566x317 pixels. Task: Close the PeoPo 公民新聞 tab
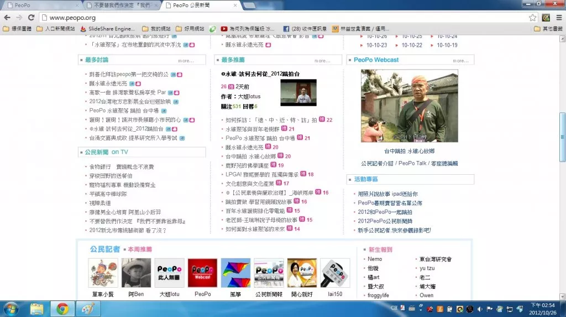[x=235, y=6]
